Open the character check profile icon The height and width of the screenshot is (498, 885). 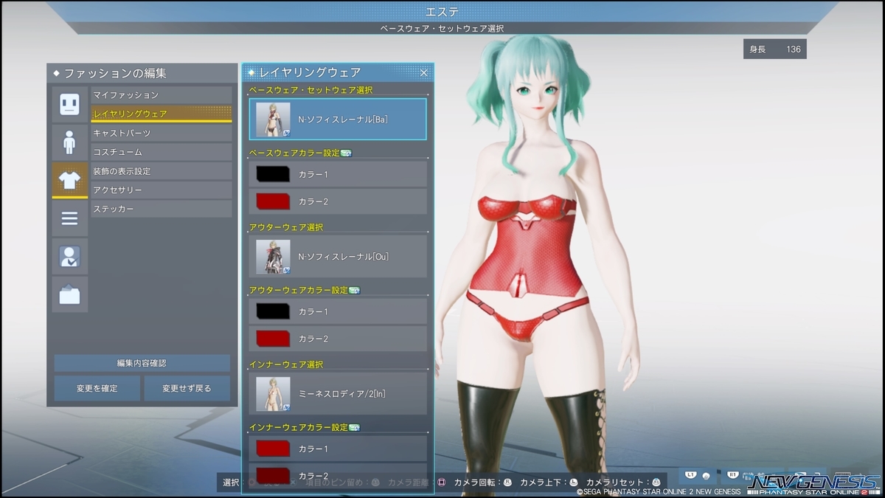(x=69, y=257)
